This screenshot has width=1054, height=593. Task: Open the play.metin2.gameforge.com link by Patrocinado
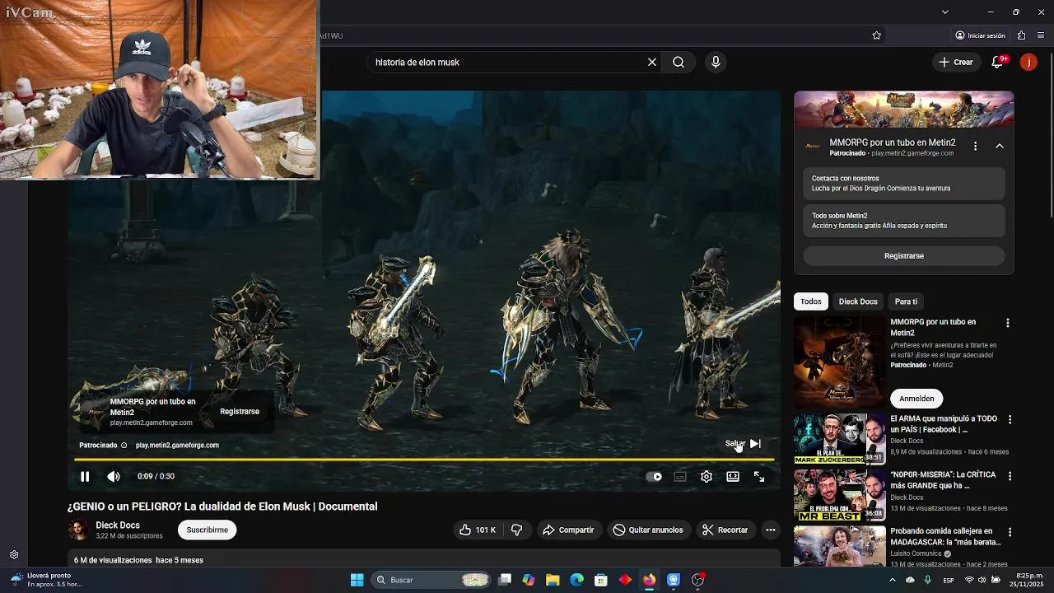point(177,446)
